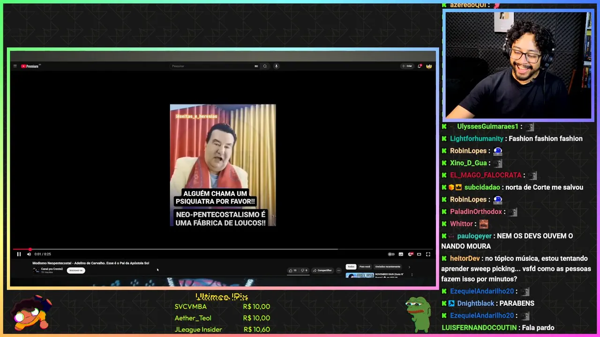
Task: Click the emote in Whittor's message
Action: [x=483, y=224]
